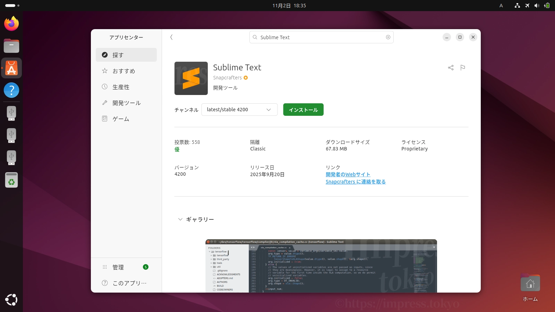Click the ライセンス heading

pos(413,142)
